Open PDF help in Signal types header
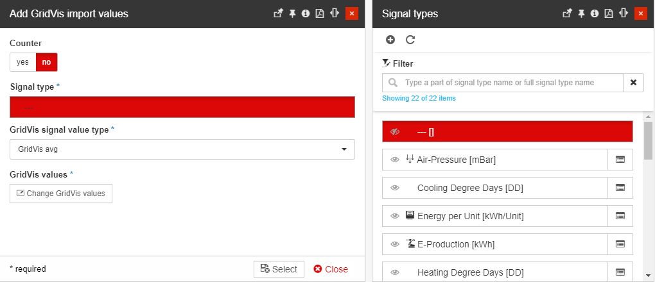Screen dimensions: 655x282 609,13
